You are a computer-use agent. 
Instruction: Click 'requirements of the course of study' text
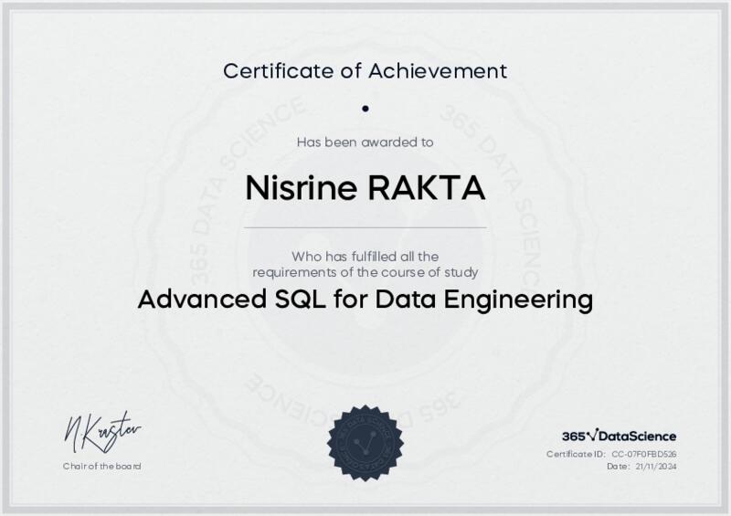click(365, 272)
